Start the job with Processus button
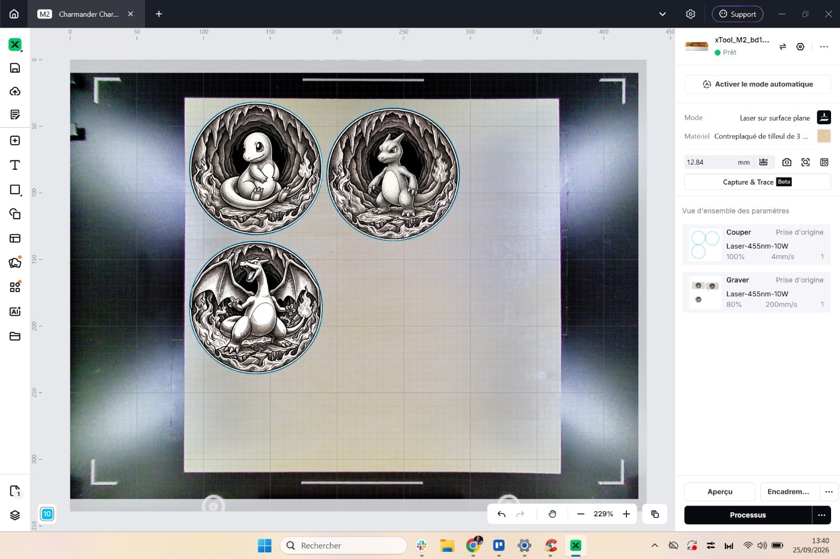The width and height of the screenshot is (840, 559). [x=748, y=515]
